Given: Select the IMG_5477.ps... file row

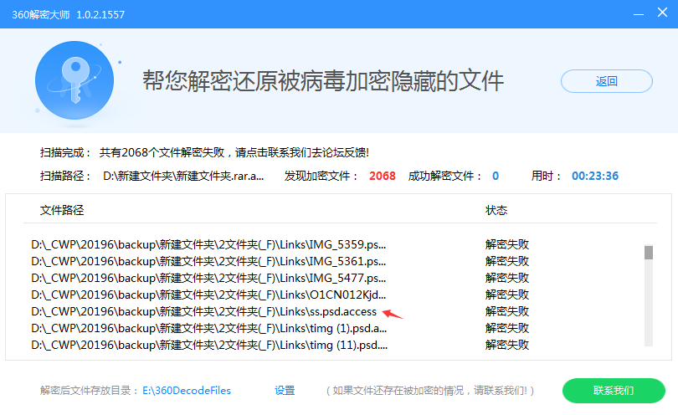Looking at the screenshot, I should (x=280, y=278).
